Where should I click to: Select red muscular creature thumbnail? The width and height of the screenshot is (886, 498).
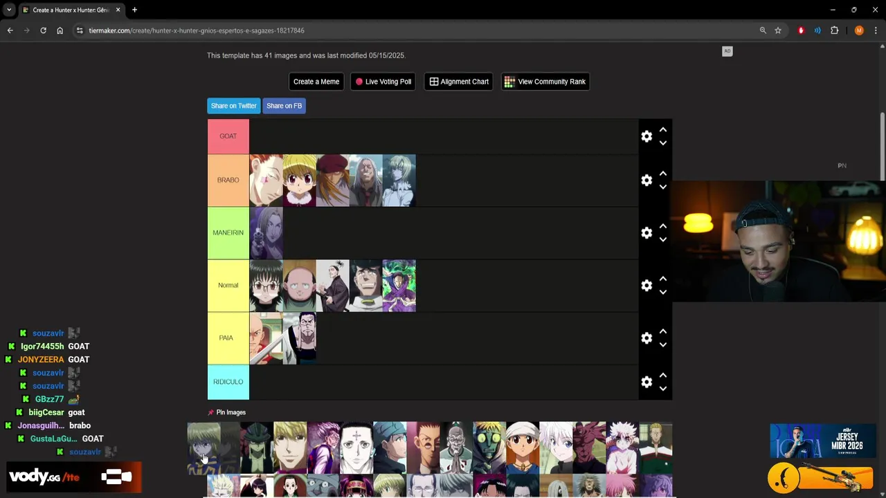[x=589, y=448]
